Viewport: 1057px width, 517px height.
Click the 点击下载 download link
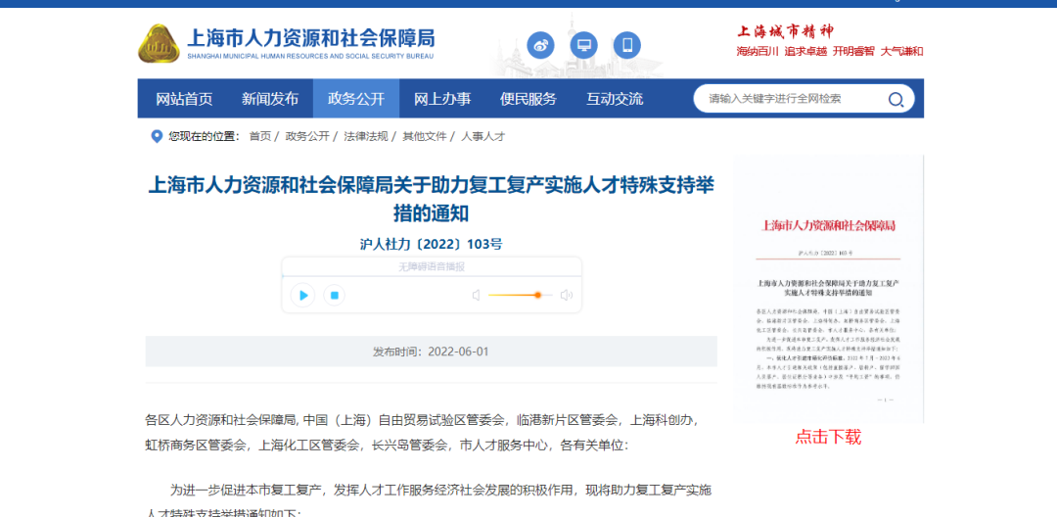(x=828, y=437)
